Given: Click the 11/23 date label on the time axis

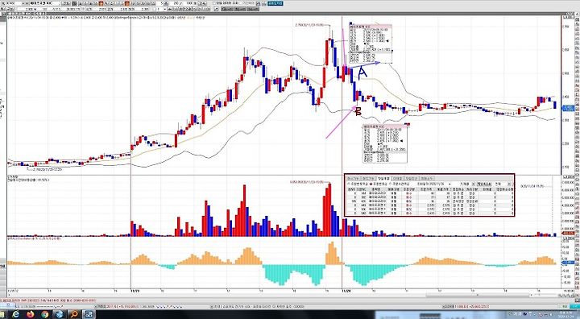Looking at the screenshot, I should click(135, 292).
